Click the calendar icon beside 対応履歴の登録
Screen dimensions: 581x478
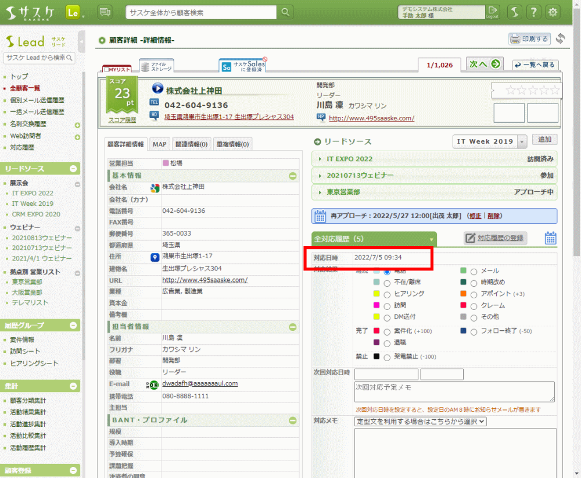551,238
